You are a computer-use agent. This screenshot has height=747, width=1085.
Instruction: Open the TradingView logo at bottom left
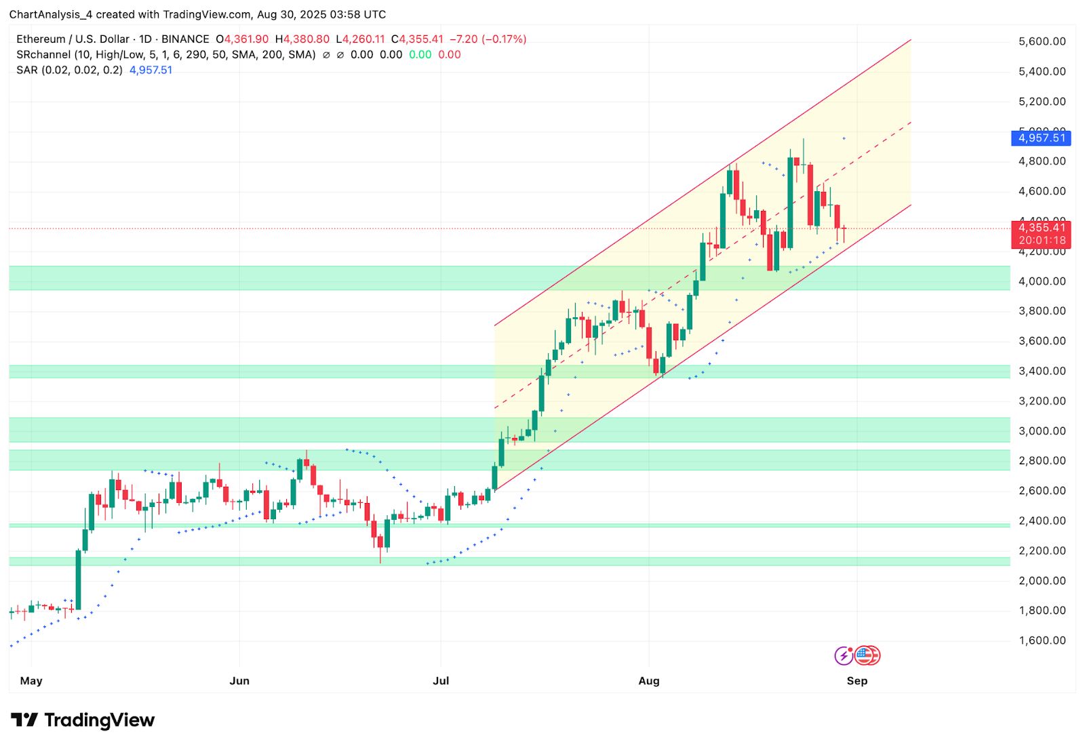(83, 720)
